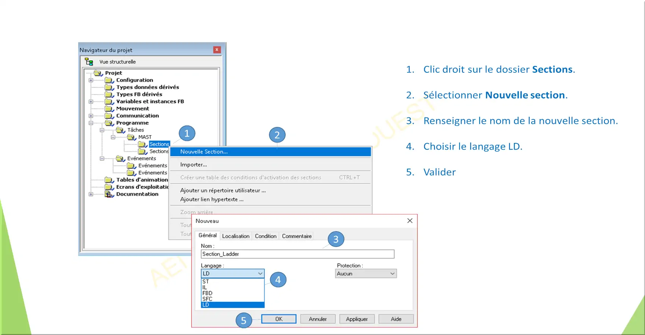Click Créer une table des conditions entry
This screenshot has height=335, width=645.
[x=270, y=177]
